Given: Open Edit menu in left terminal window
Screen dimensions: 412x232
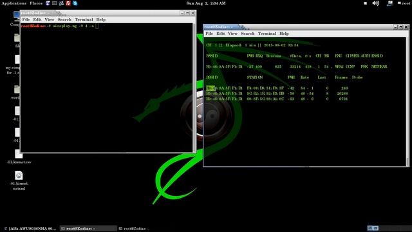Looking at the screenshot, I should point(37,19).
